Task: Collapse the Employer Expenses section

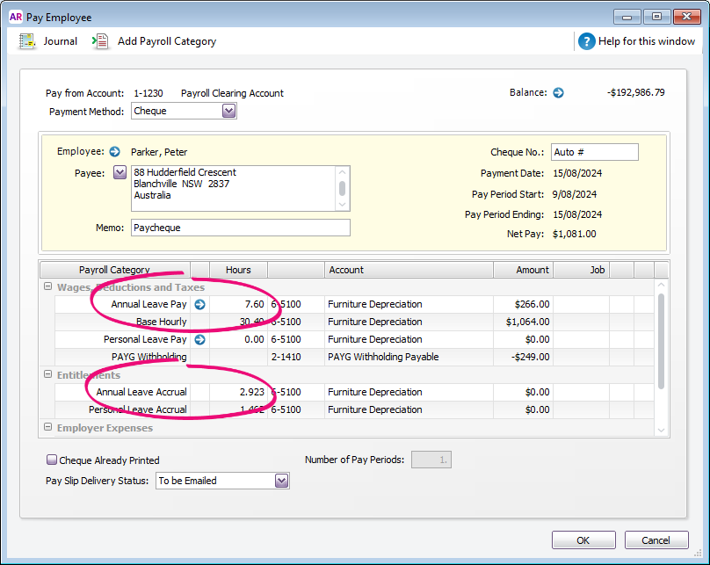Action: 47,427
